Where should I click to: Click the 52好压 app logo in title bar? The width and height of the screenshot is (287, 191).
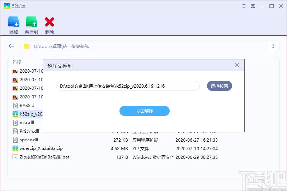click(x=7, y=6)
